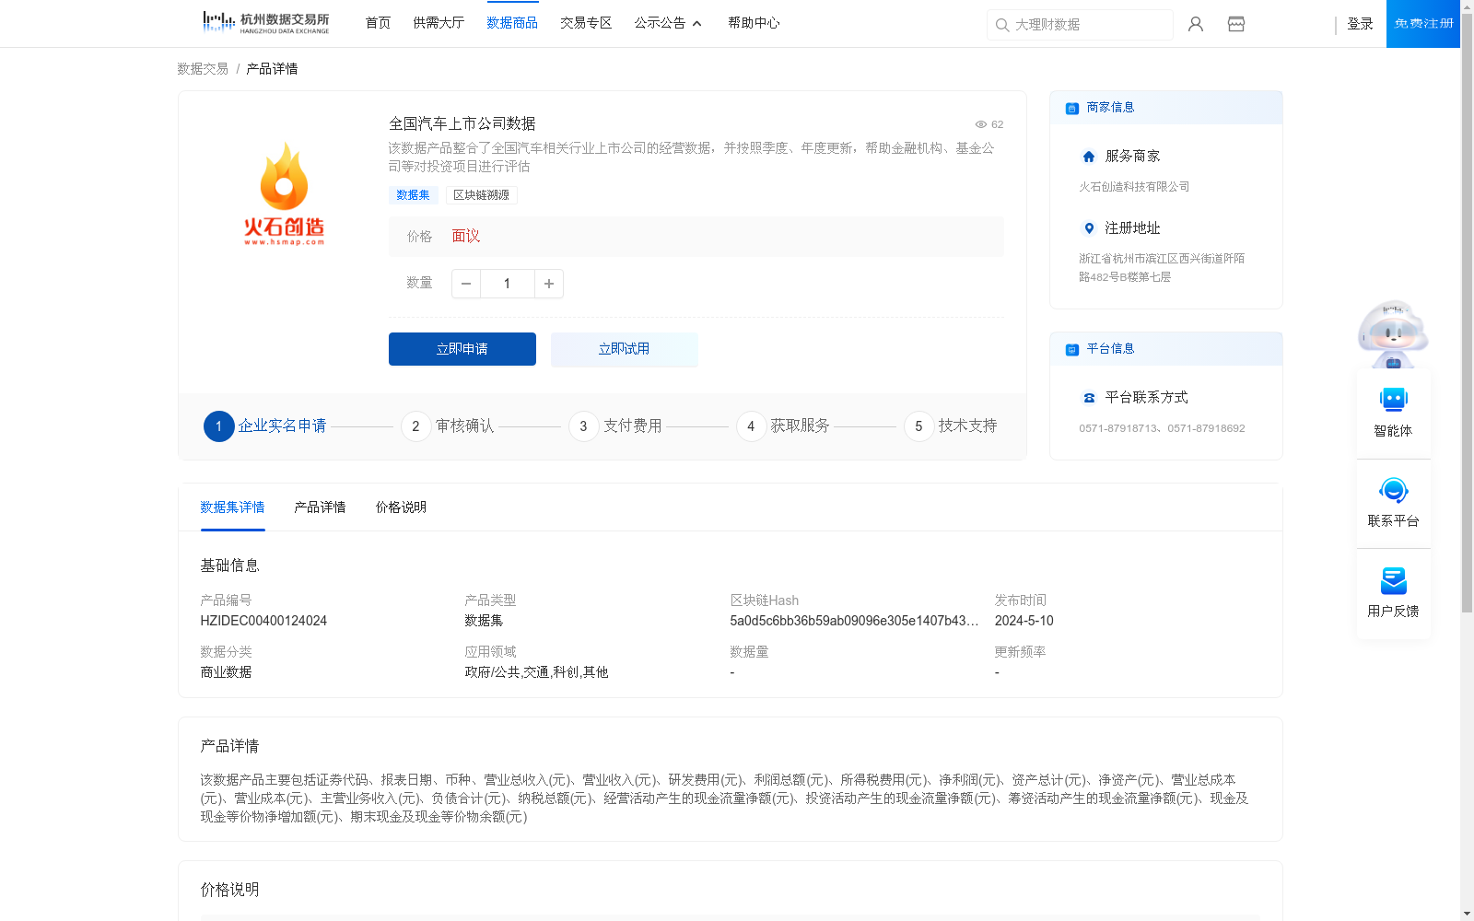
Task: Click the 杭州数据交易所 site logo
Action: pyautogui.click(x=264, y=21)
